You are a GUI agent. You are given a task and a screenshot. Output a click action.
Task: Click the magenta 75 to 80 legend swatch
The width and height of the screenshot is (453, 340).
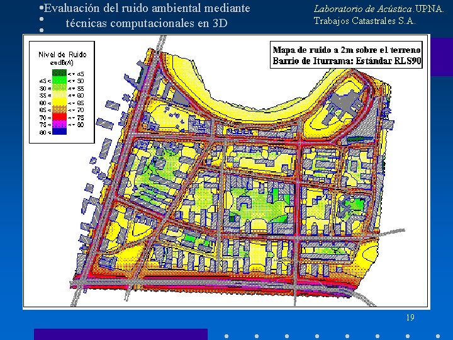pyautogui.click(x=60, y=124)
